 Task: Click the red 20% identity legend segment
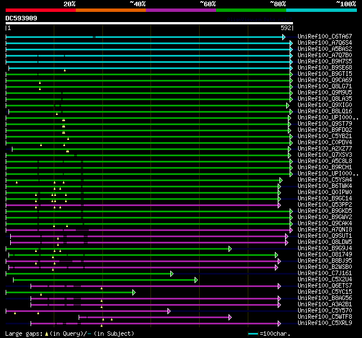(41, 10)
